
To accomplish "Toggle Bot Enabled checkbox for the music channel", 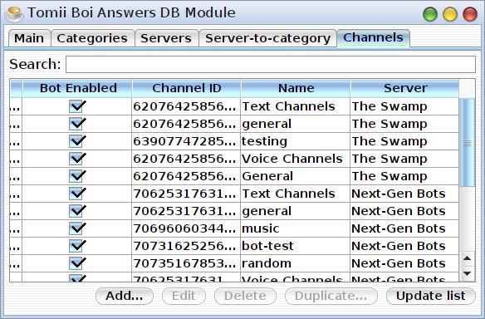I will coord(76,228).
